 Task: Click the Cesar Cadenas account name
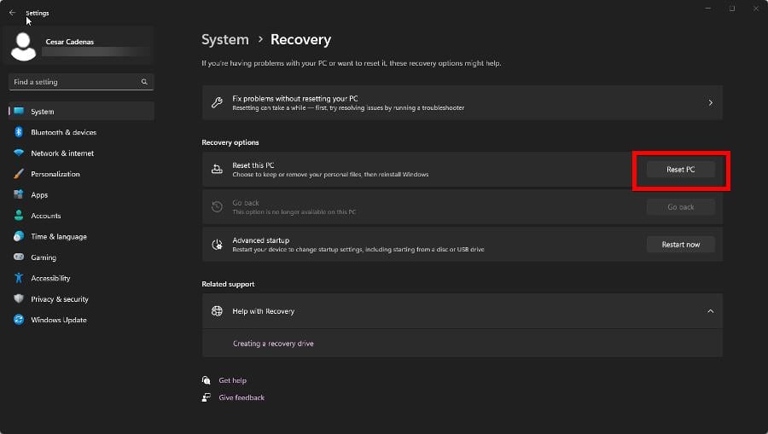[70, 42]
